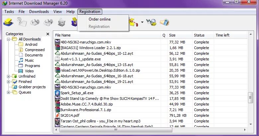Click the 791,28 KB size cell
The height and width of the screenshot is (136, 259).
(x=178, y=115)
